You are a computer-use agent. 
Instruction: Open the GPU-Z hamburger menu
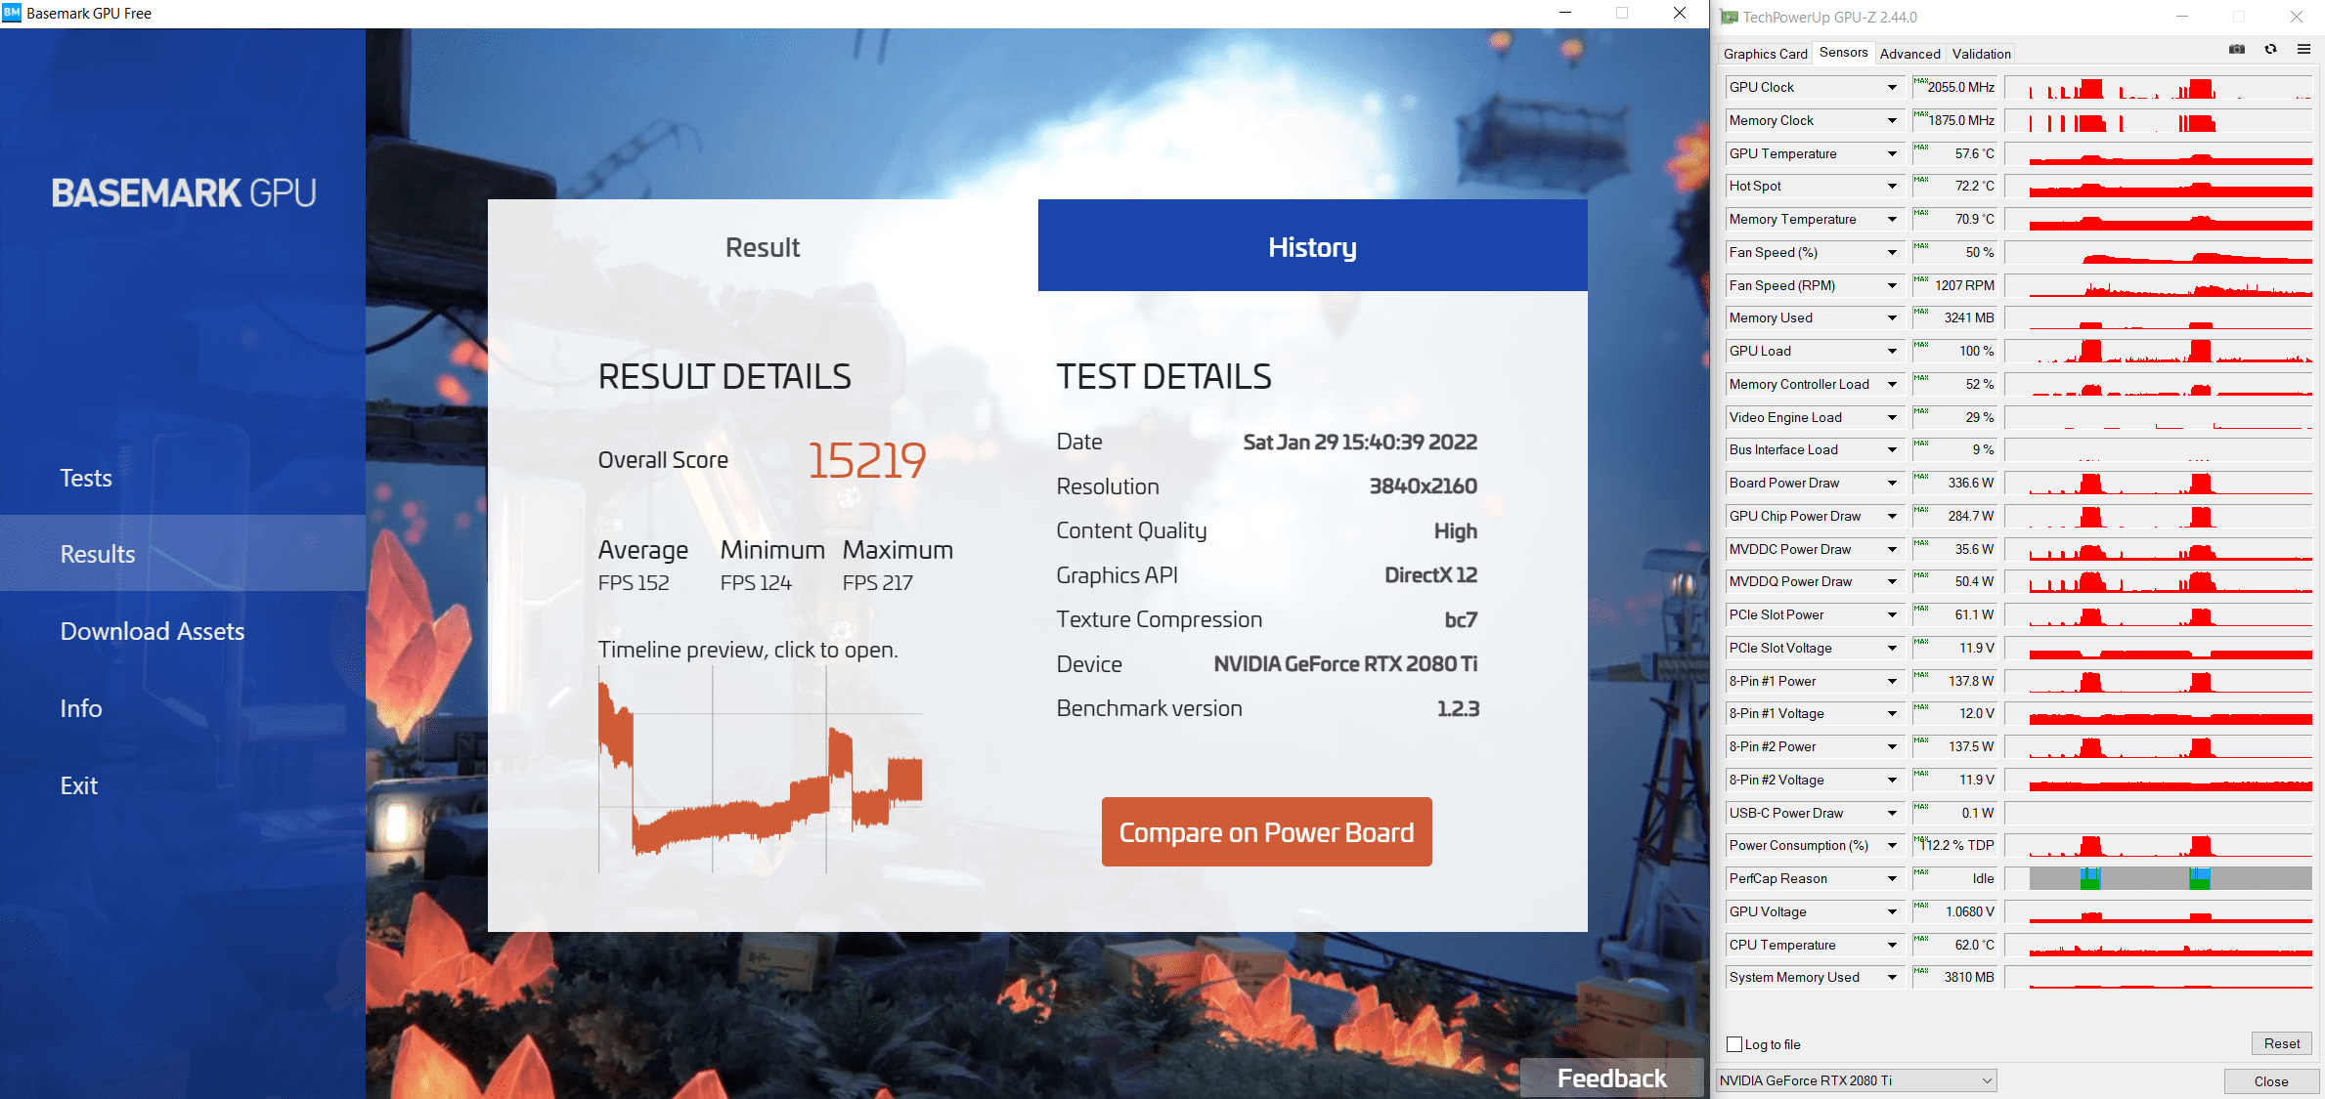tap(2303, 50)
